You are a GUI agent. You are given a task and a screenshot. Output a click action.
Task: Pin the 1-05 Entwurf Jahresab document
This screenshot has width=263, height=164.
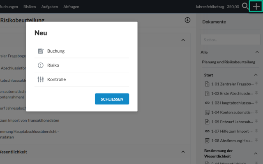click(256, 121)
